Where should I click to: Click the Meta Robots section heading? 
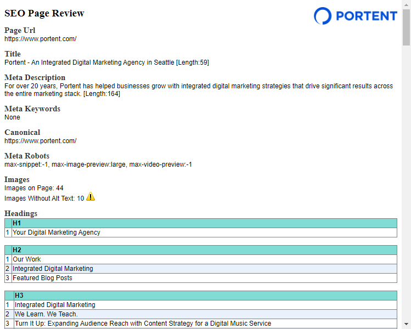[x=27, y=156]
